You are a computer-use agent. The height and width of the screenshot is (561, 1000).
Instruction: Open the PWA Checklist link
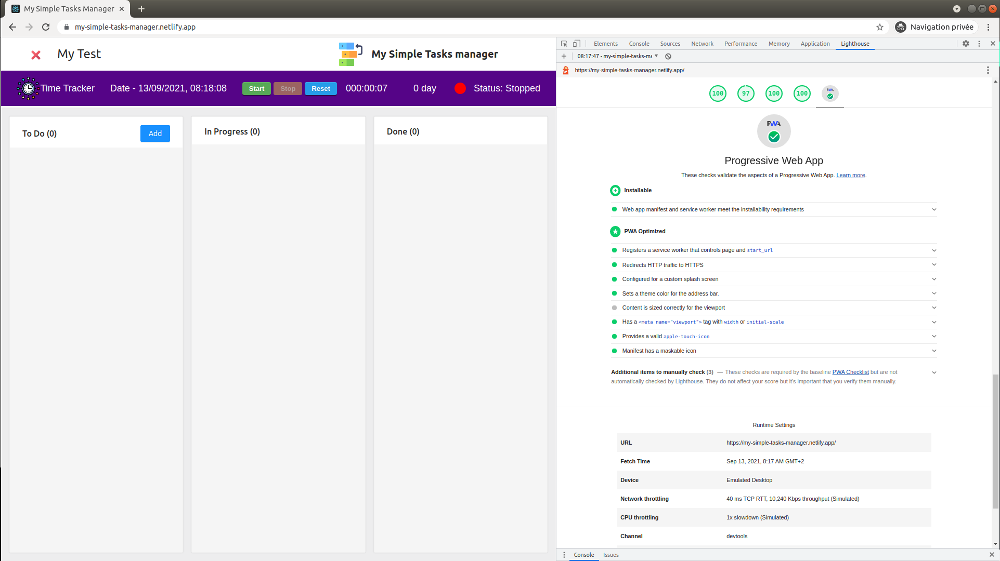click(x=850, y=372)
